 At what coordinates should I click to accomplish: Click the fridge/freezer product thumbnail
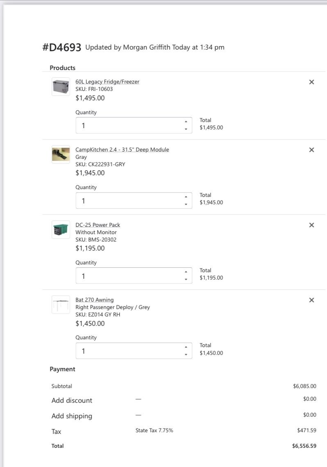click(61, 87)
